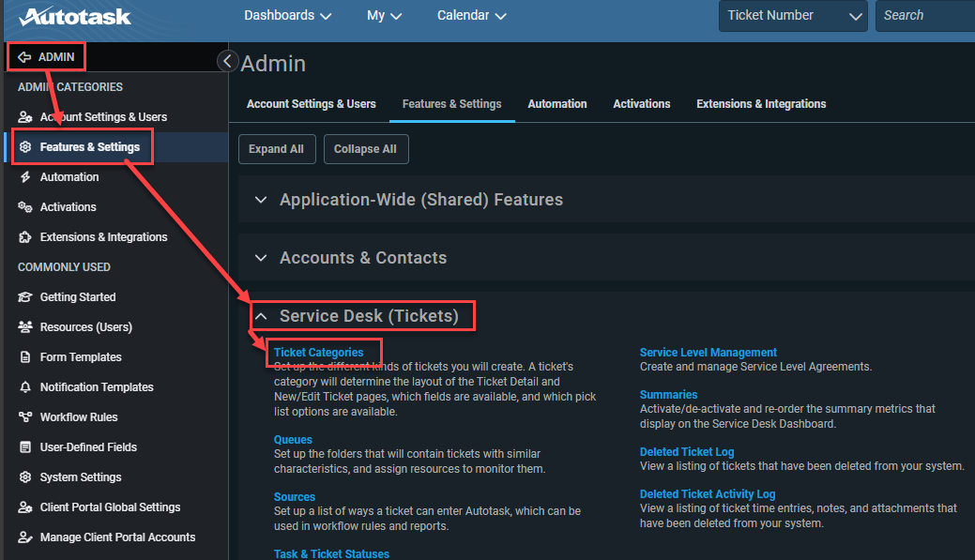Open the Ticket Categories link

(318, 353)
